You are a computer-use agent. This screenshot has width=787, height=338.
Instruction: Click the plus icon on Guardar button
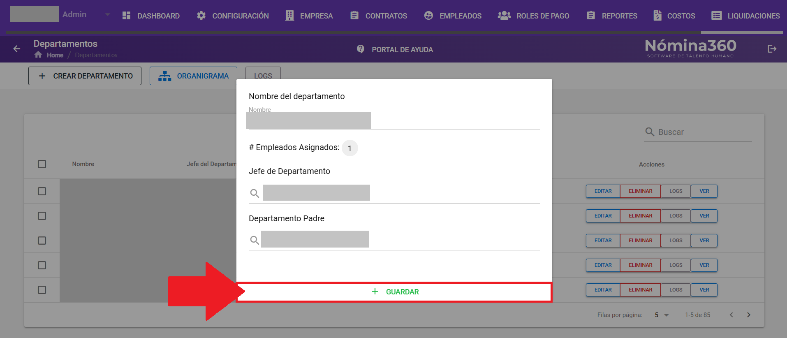coord(375,292)
